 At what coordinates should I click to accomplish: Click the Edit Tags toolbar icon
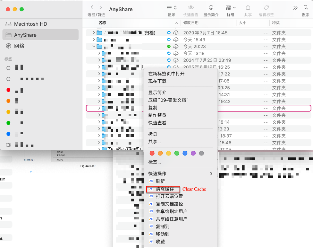click(266, 7)
